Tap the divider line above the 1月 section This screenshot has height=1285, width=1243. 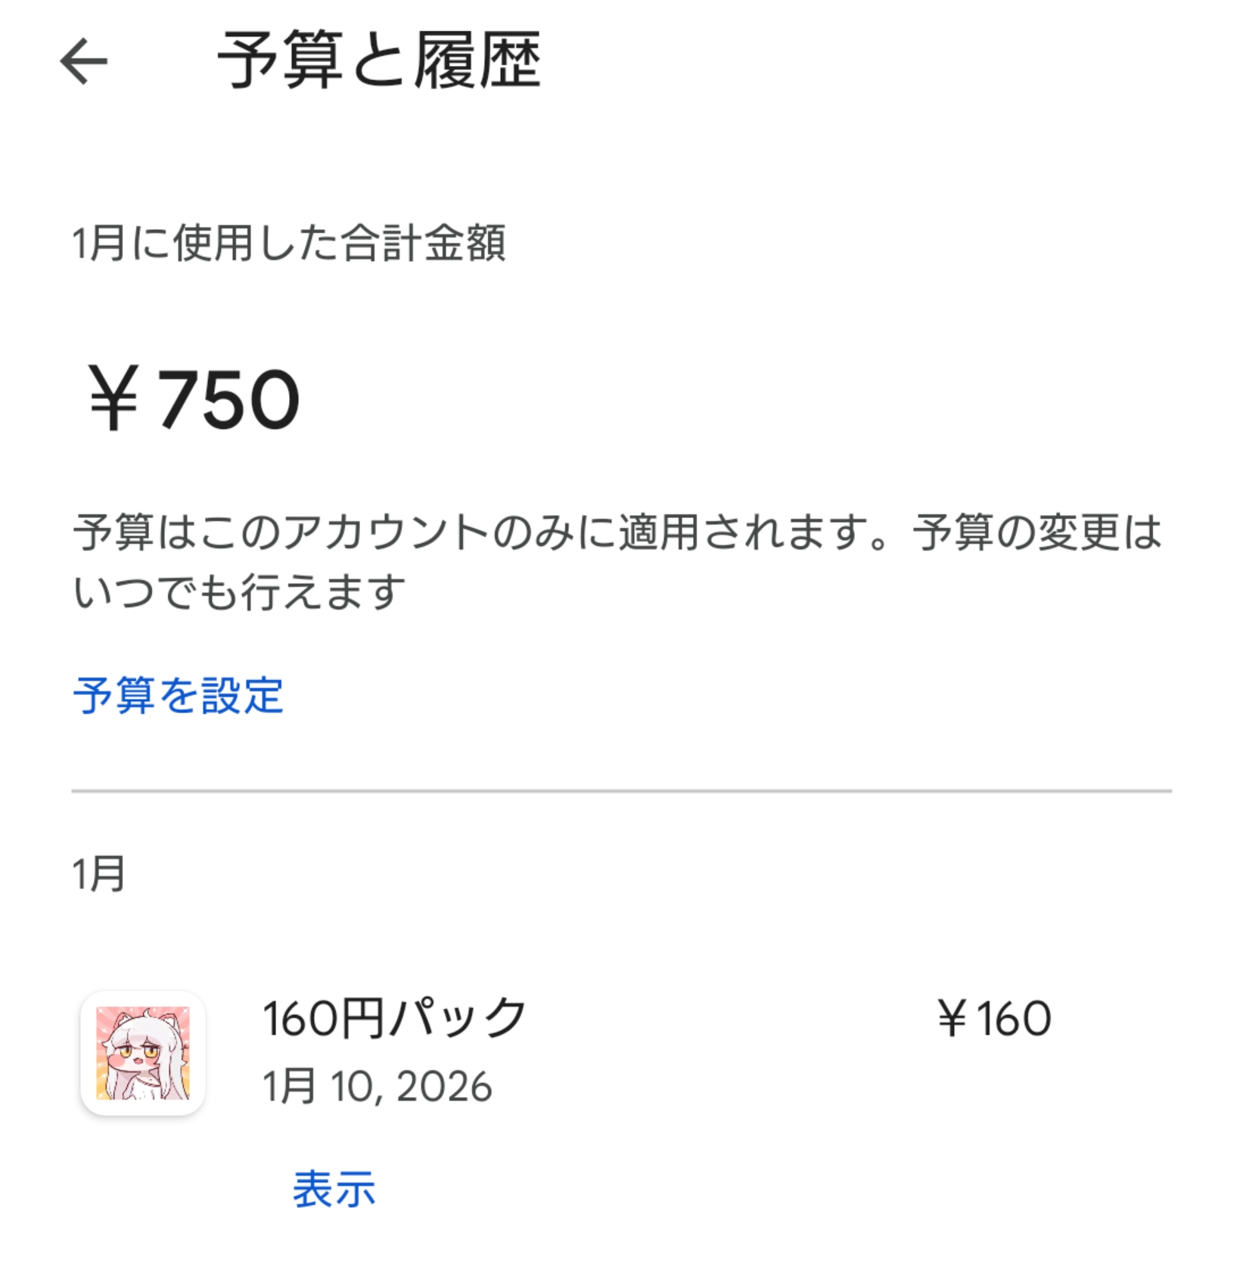point(621,791)
